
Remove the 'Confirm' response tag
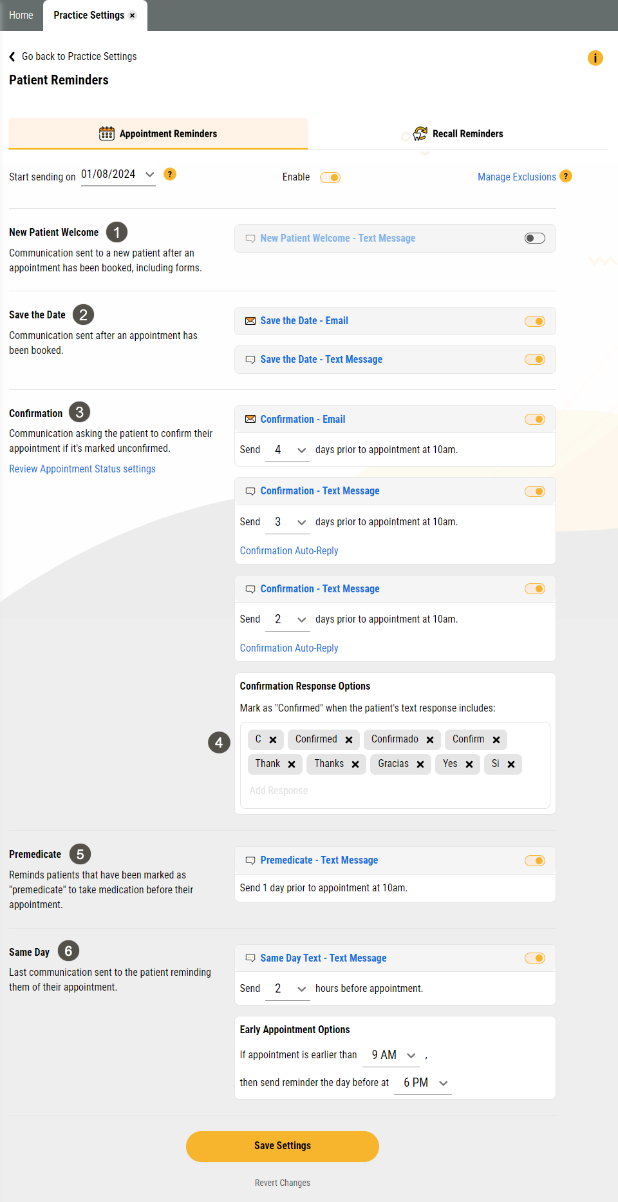tap(496, 740)
